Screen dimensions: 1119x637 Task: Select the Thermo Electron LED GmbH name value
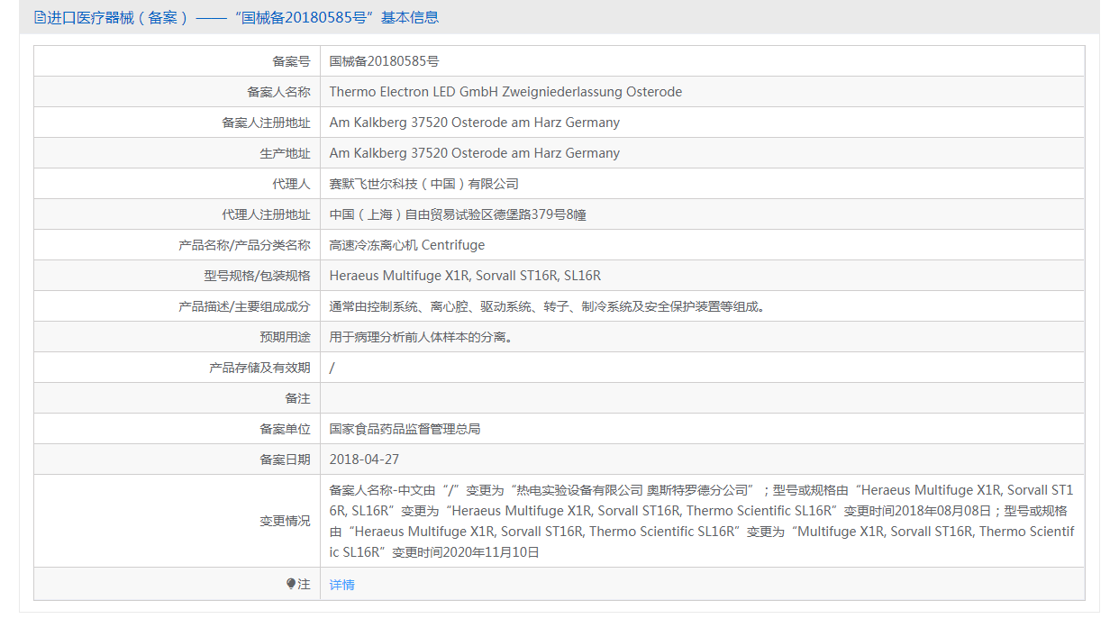click(x=505, y=92)
